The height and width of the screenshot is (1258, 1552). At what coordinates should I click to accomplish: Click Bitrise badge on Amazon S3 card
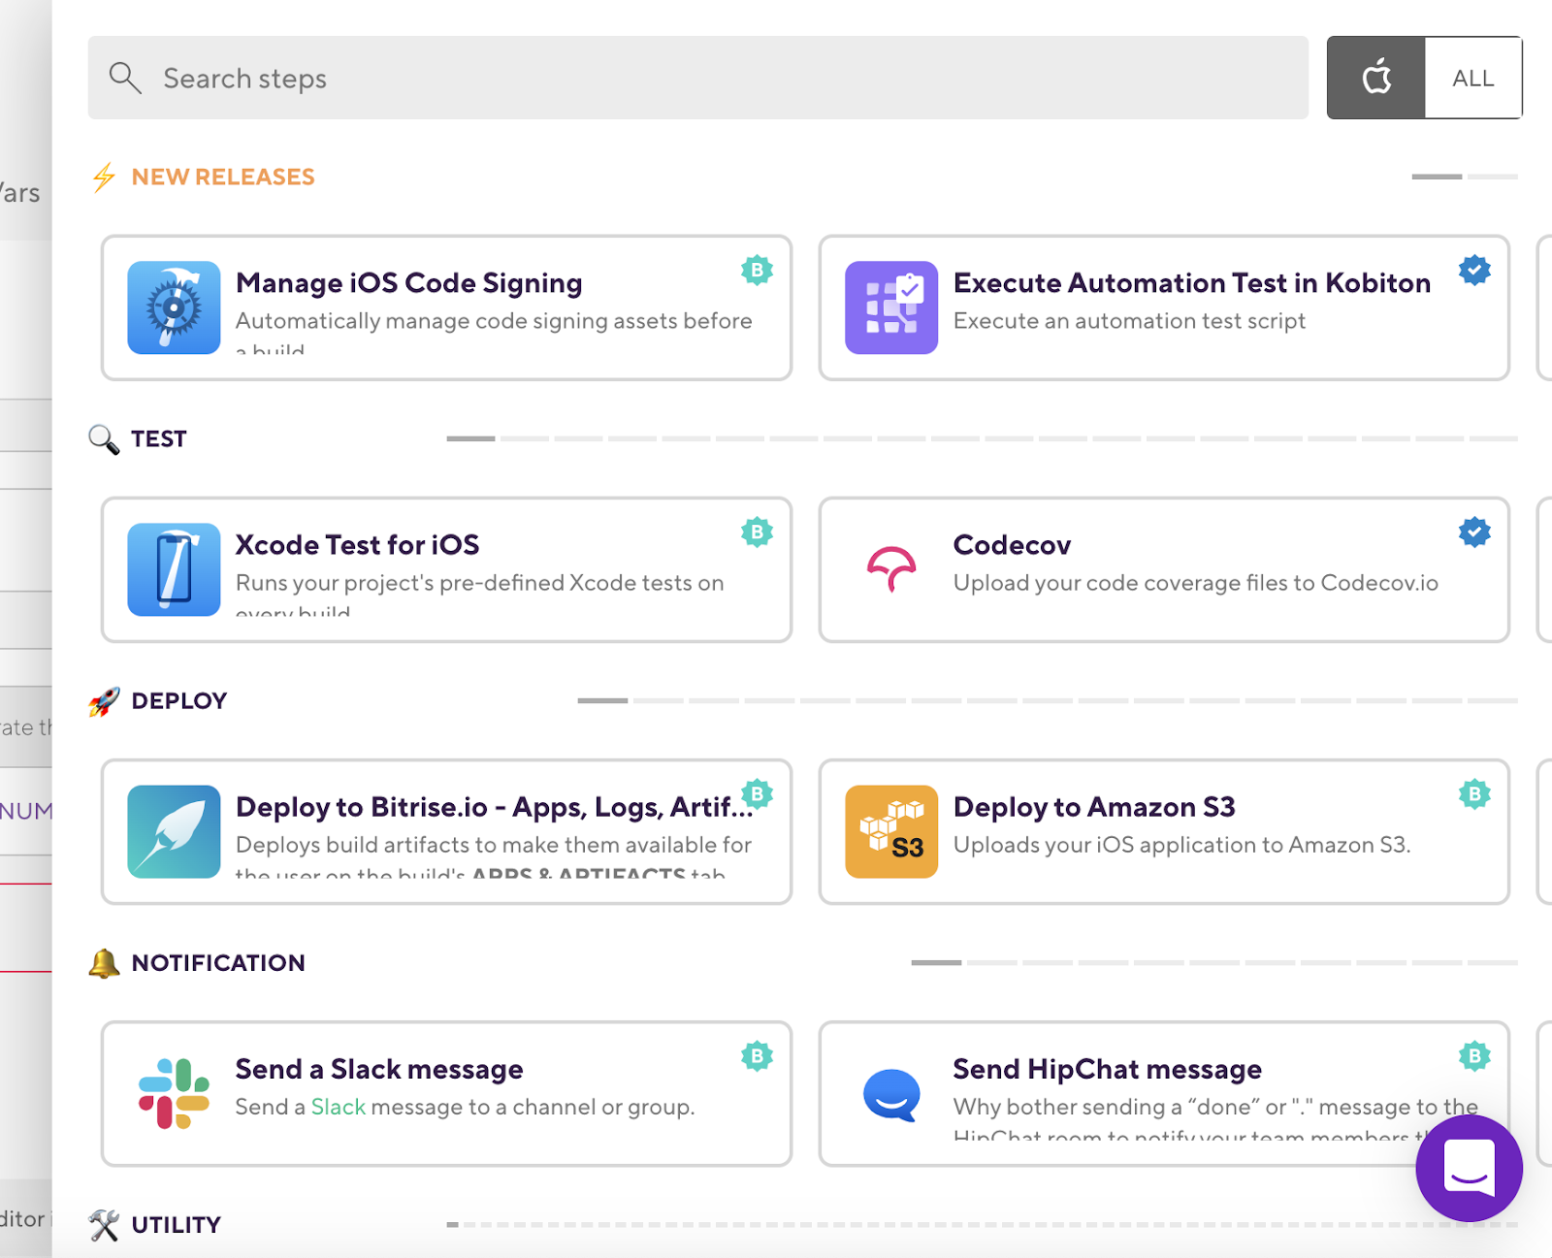point(1474,793)
